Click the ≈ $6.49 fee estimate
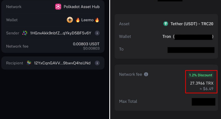The image size is (221, 119). (207, 89)
